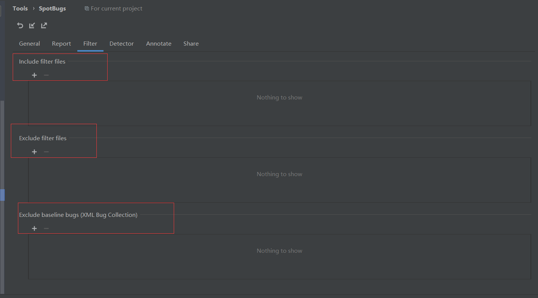538x298 pixels.
Task: Open the Report tab
Action: coord(61,43)
